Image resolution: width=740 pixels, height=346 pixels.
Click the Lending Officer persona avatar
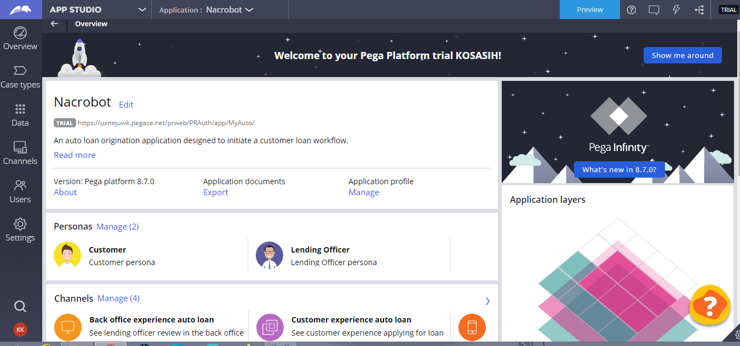[269, 255]
